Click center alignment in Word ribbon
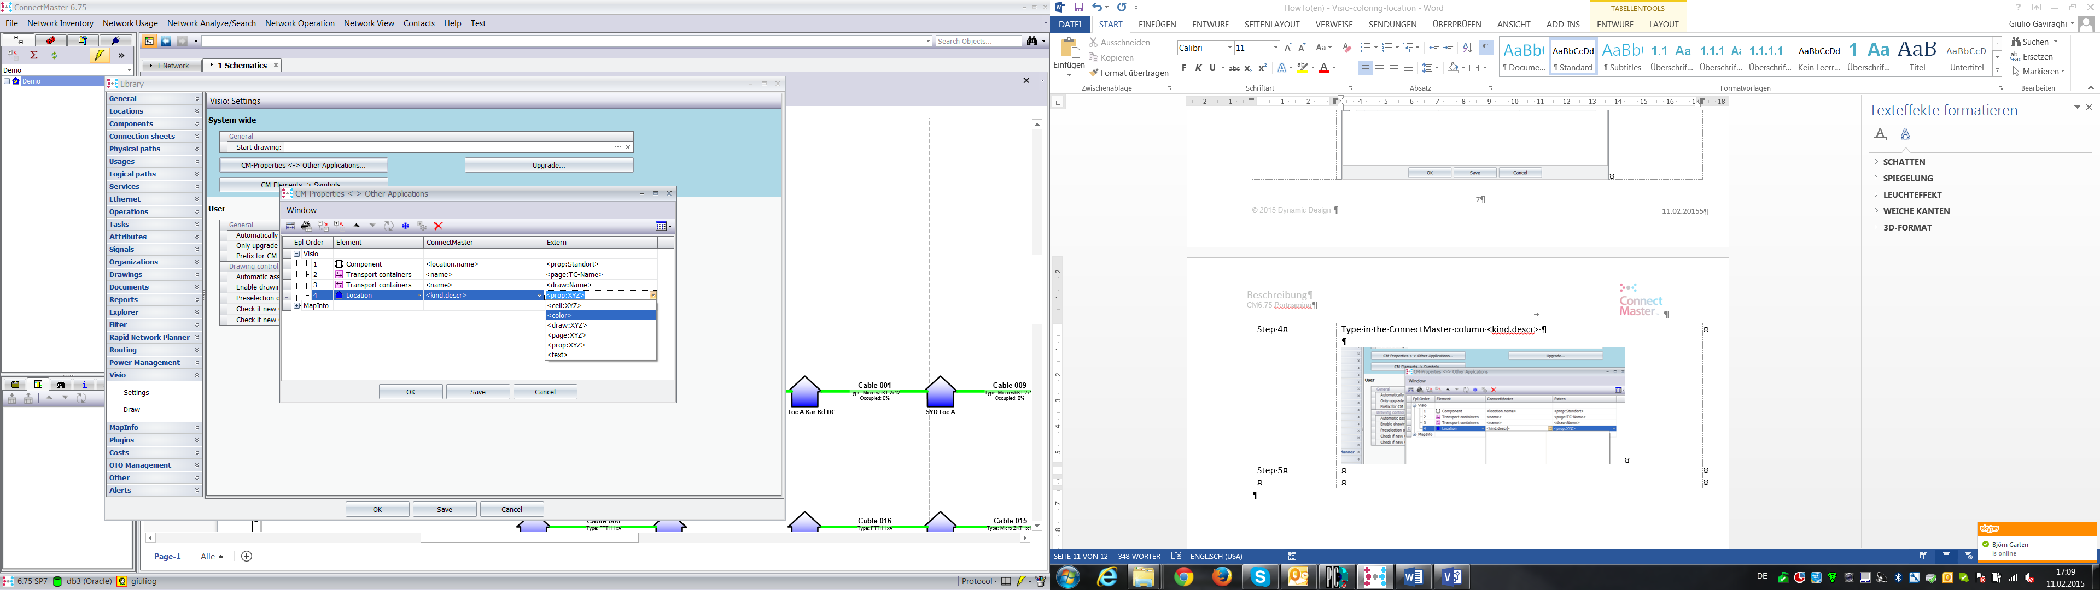Screen dimensions: 2100x590 pyautogui.click(x=1379, y=68)
